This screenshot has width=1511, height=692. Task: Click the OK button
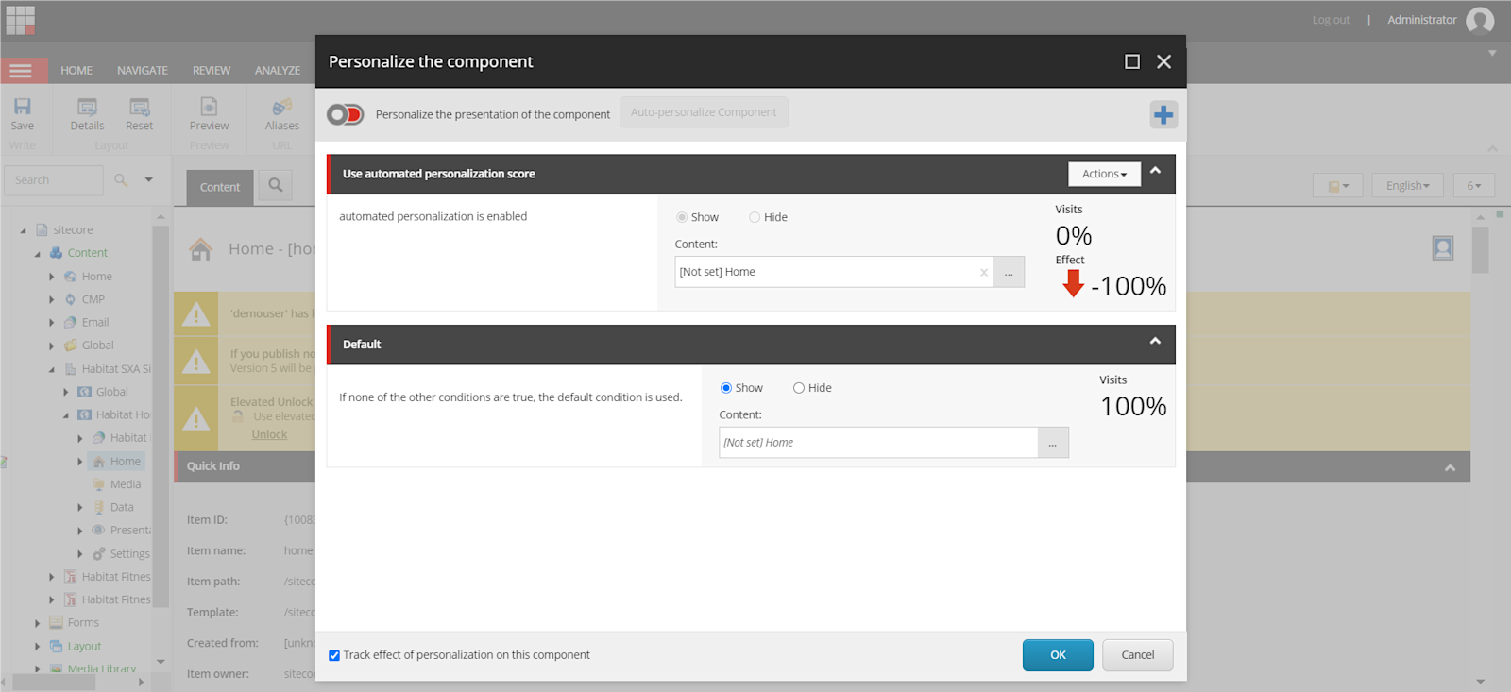1058,655
